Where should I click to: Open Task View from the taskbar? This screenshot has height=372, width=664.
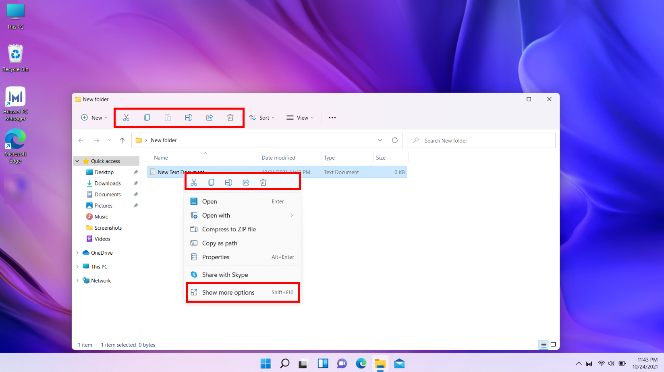tap(304, 364)
